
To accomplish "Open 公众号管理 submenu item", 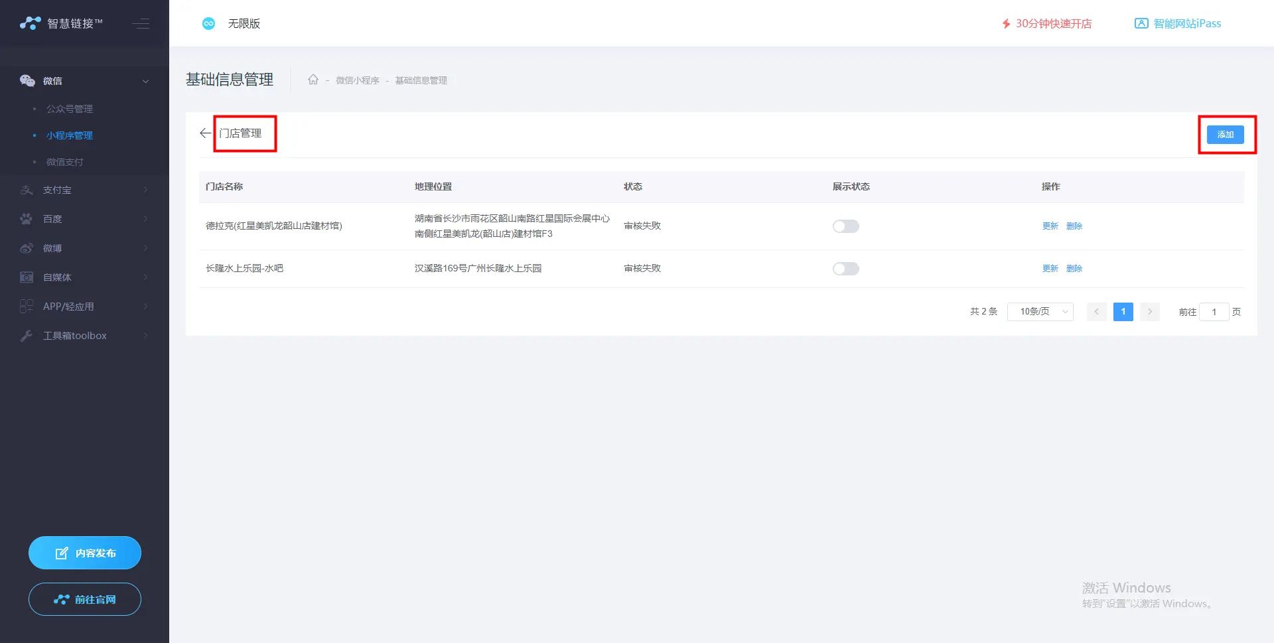I will point(70,109).
